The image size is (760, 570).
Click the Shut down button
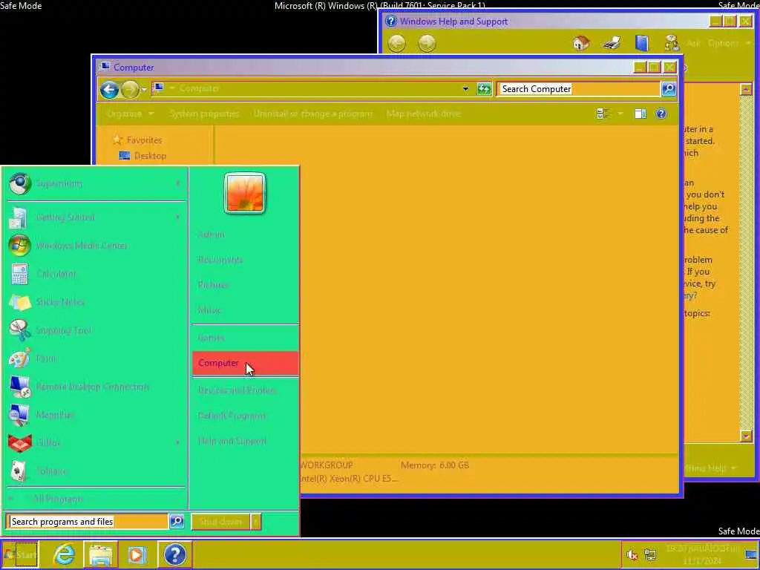pyautogui.click(x=220, y=522)
